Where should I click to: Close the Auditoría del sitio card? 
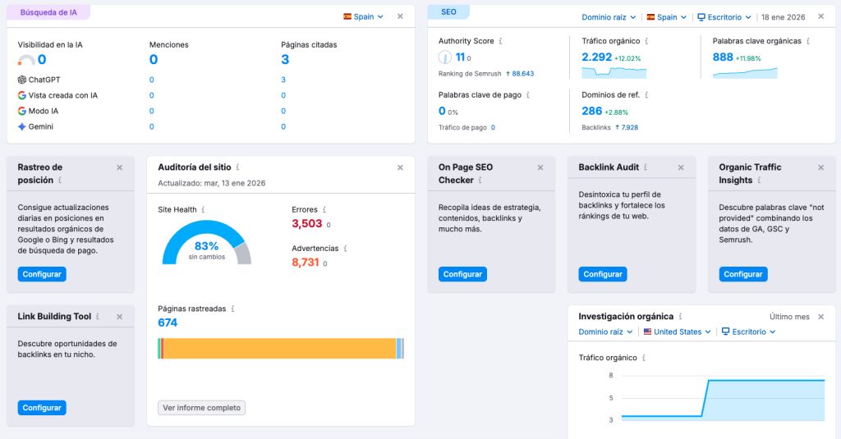point(400,167)
